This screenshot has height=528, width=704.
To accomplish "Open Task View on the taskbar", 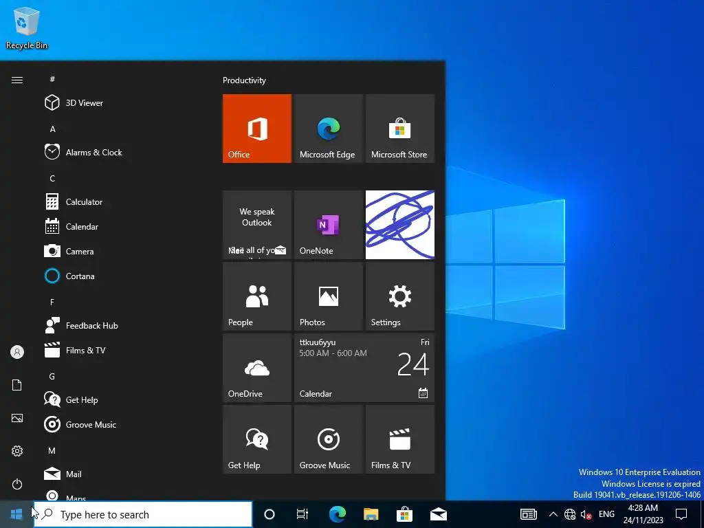I will pos(302,514).
